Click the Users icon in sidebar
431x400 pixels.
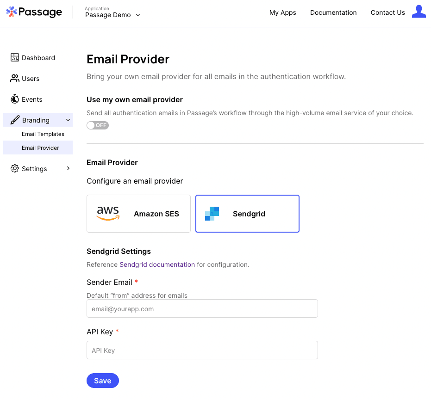(14, 79)
